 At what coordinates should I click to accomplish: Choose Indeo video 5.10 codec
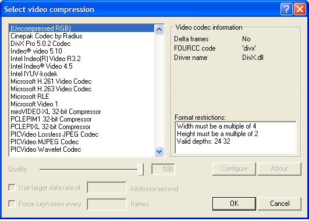[36, 51]
